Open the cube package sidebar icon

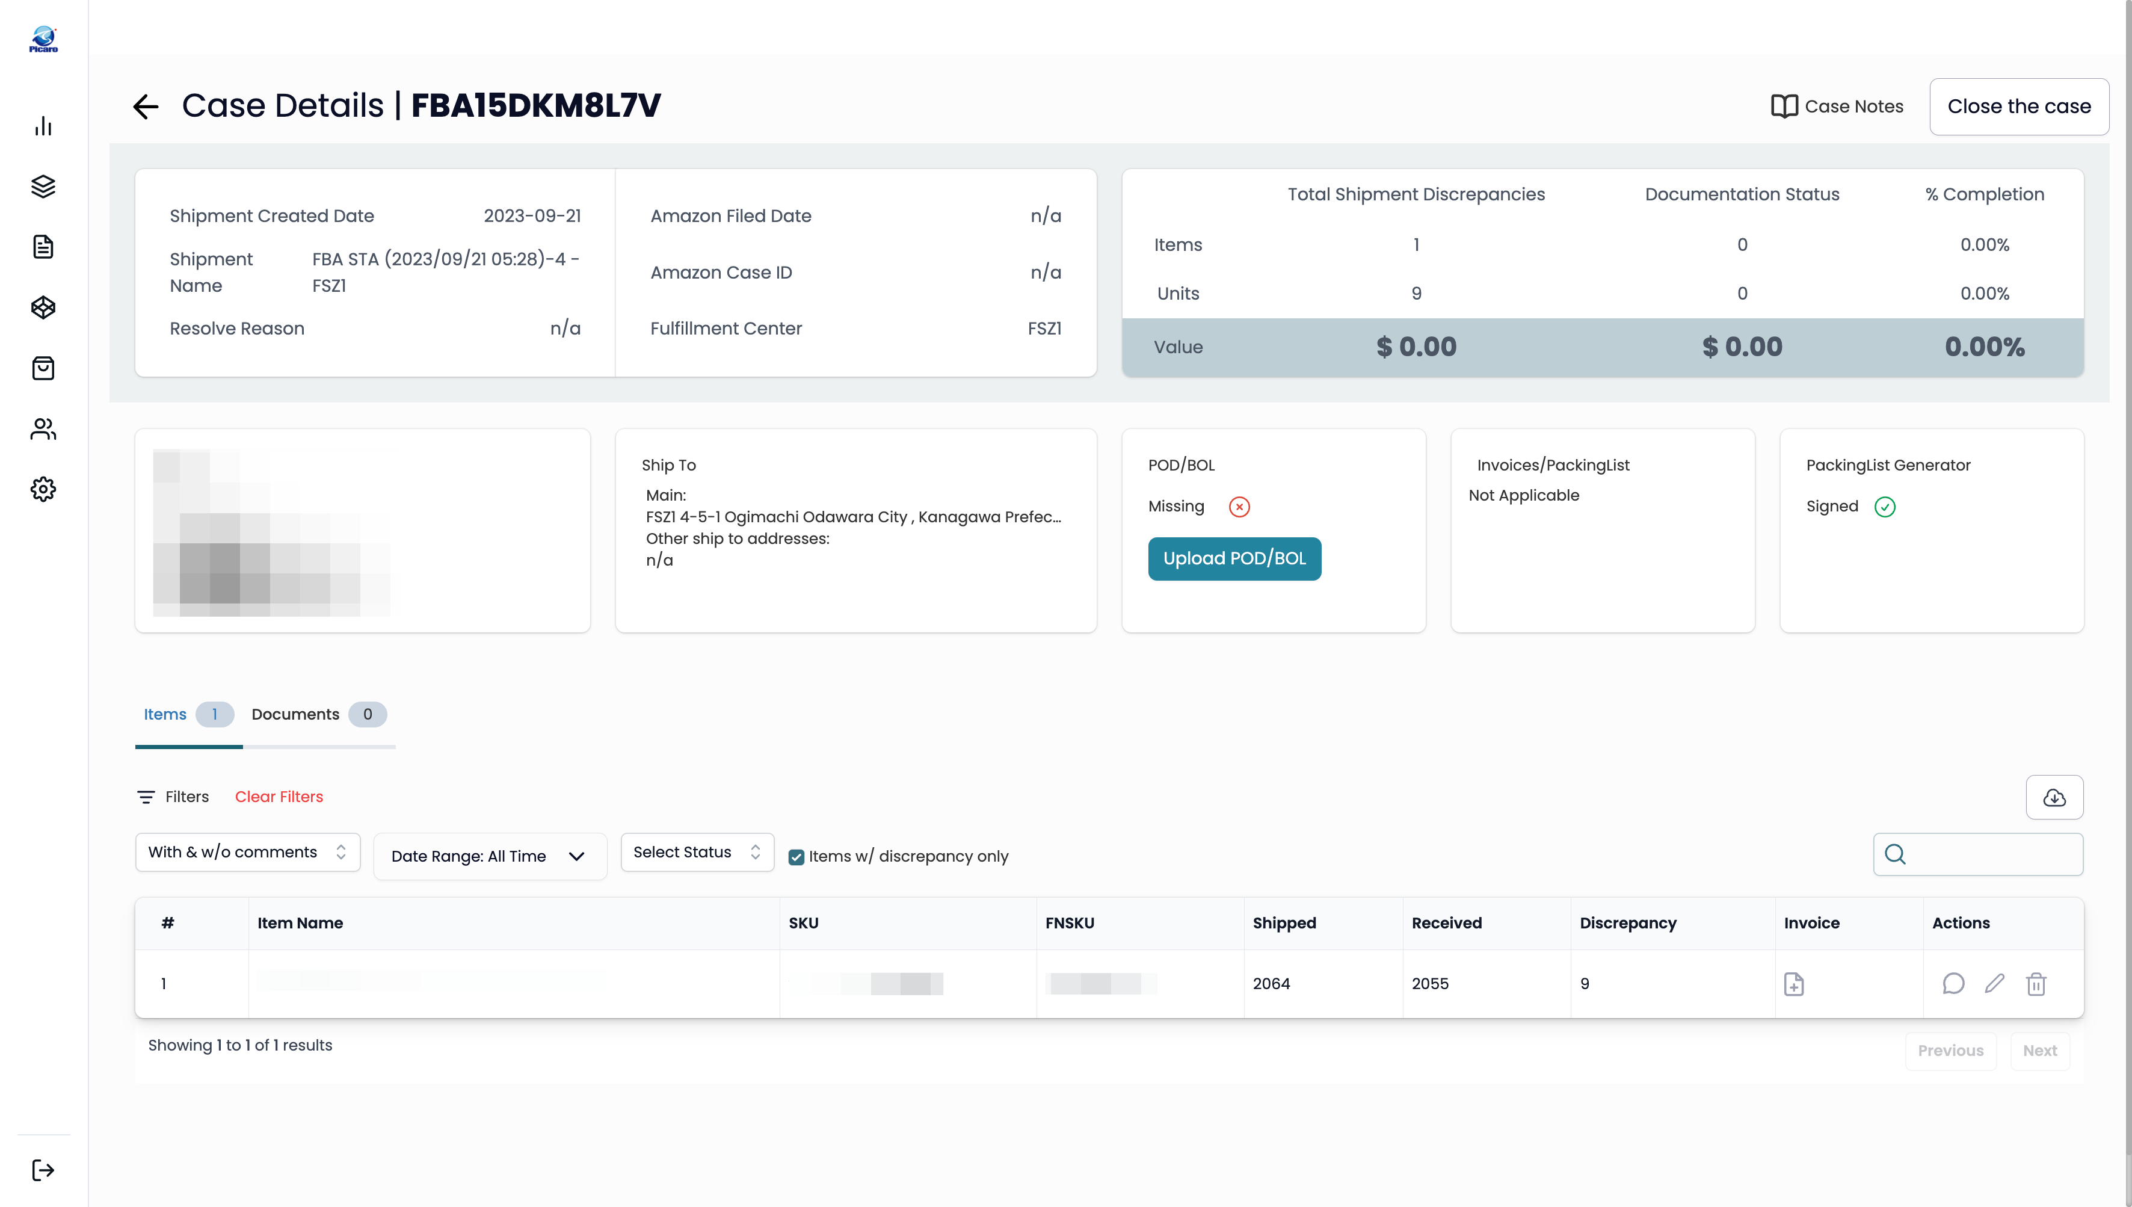43,307
